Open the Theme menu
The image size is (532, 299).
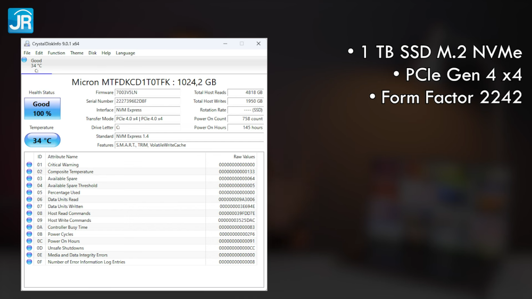[77, 53]
